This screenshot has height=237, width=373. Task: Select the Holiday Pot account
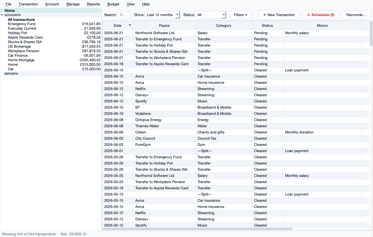tap(51, 33)
